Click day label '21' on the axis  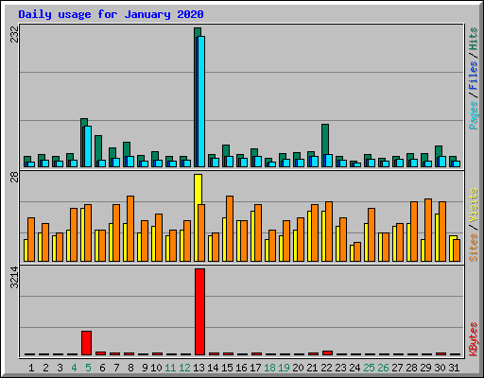pyautogui.click(x=312, y=368)
